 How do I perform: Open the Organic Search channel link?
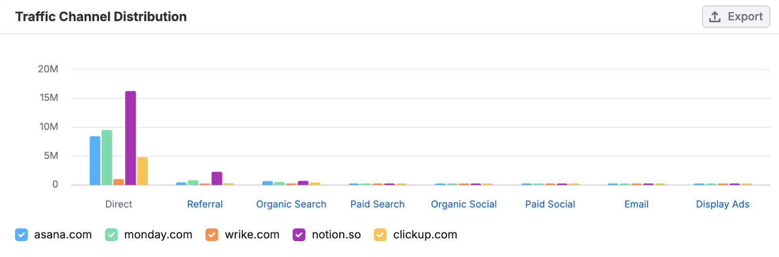pos(291,205)
